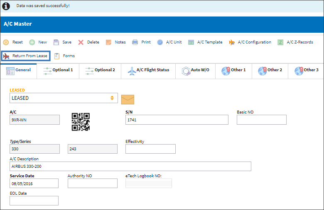Screen dimensions: 324x210
Task: Switch to the General tab
Action: click(19, 71)
